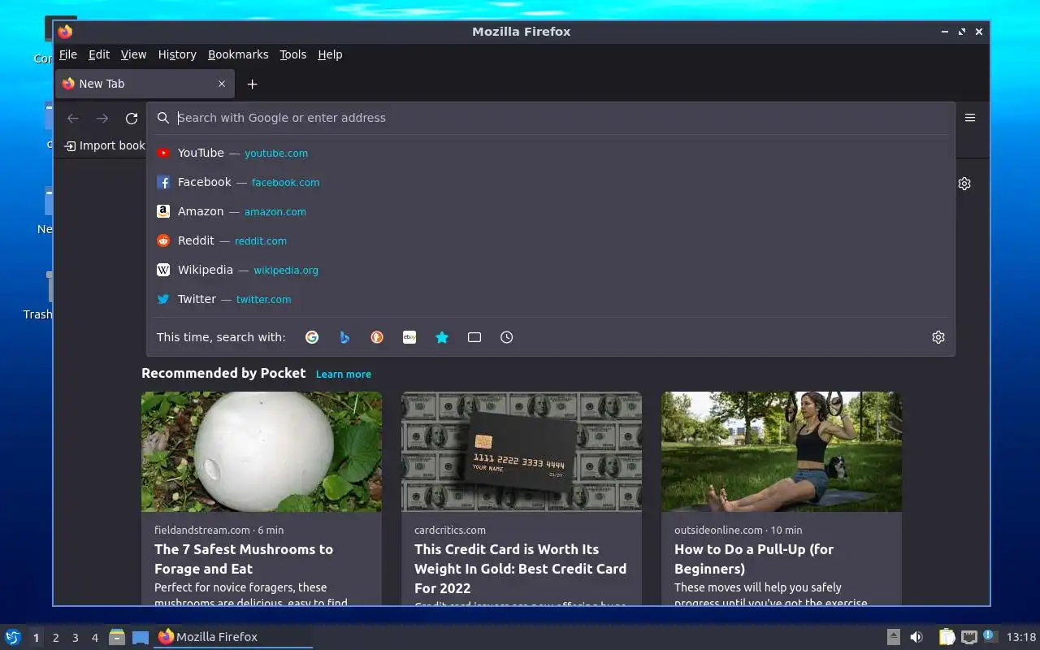Open This Credit Card is Worth article title
The height and width of the screenshot is (650, 1040).
(x=520, y=569)
